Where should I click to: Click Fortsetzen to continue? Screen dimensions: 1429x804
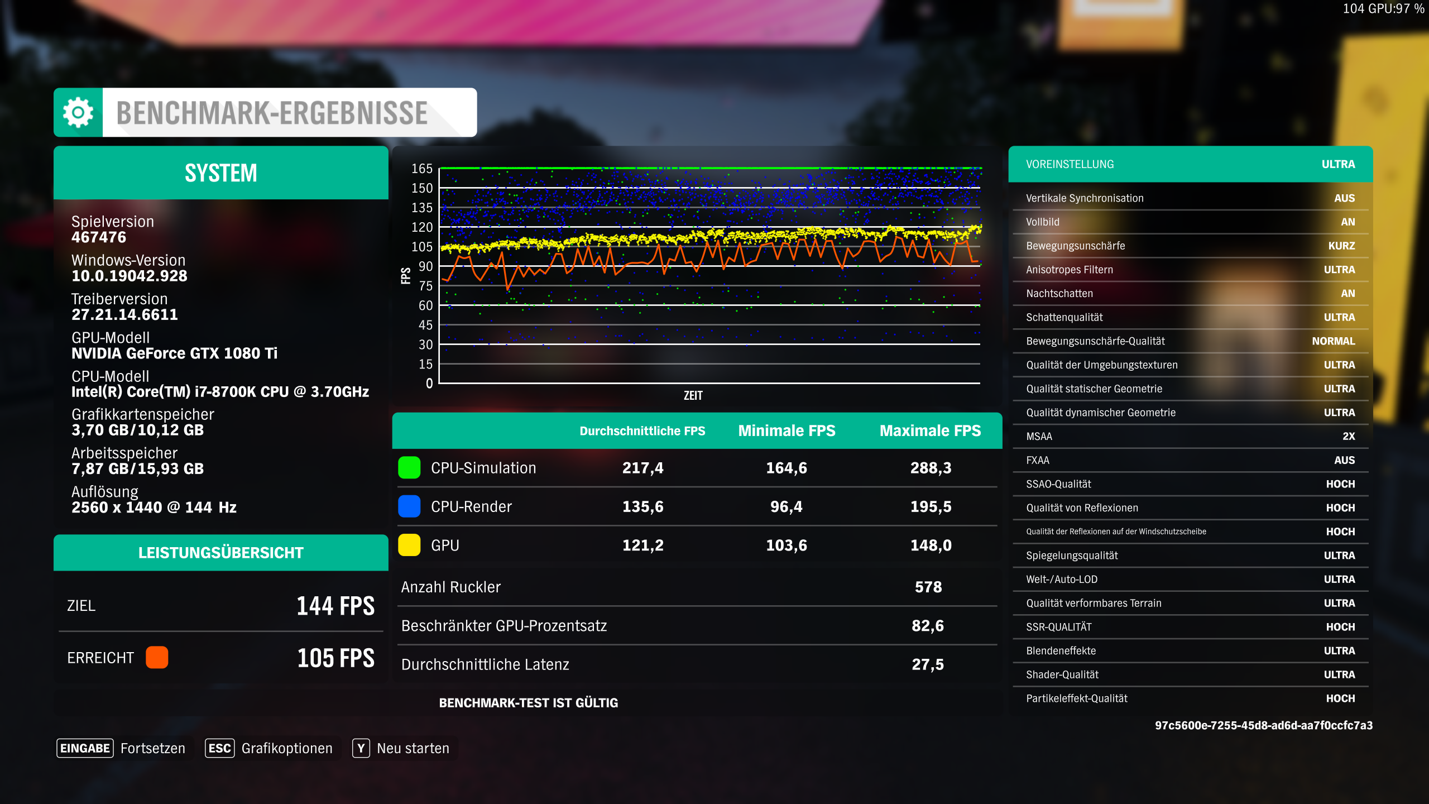153,748
